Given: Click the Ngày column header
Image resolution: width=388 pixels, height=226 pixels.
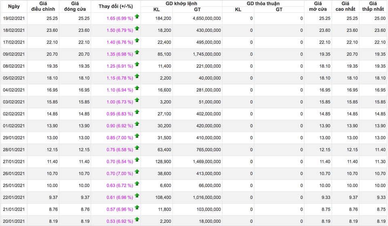Looking at the screenshot, I should pos(14,6).
